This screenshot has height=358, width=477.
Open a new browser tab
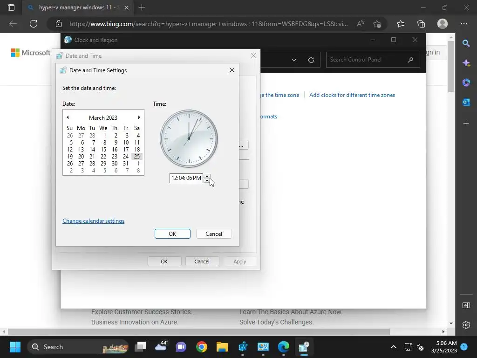point(142,7)
